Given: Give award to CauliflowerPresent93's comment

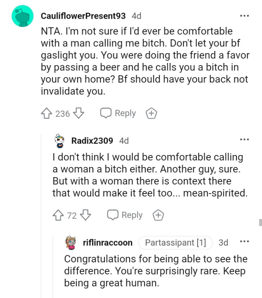Looking at the screenshot, I should pyautogui.click(x=150, y=114).
